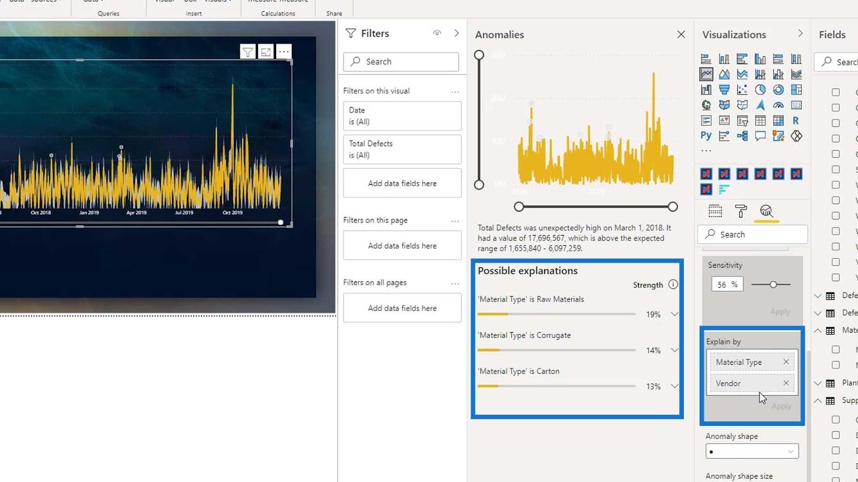Open the Date filter card
This screenshot has height=482, width=858.
click(x=402, y=116)
